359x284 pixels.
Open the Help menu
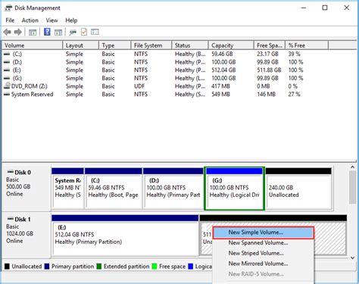(x=71, y=20)
